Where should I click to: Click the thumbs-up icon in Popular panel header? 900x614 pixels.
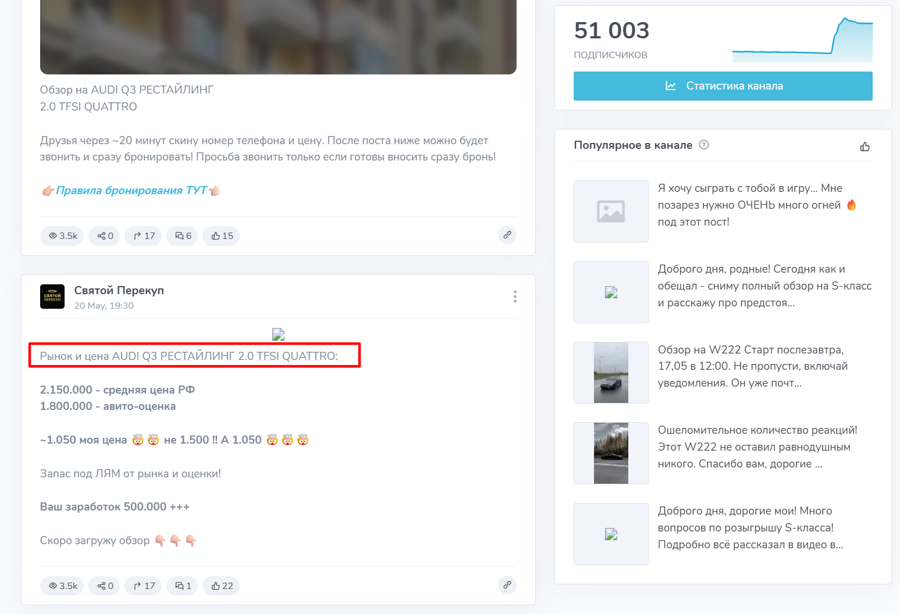point(865,147)
